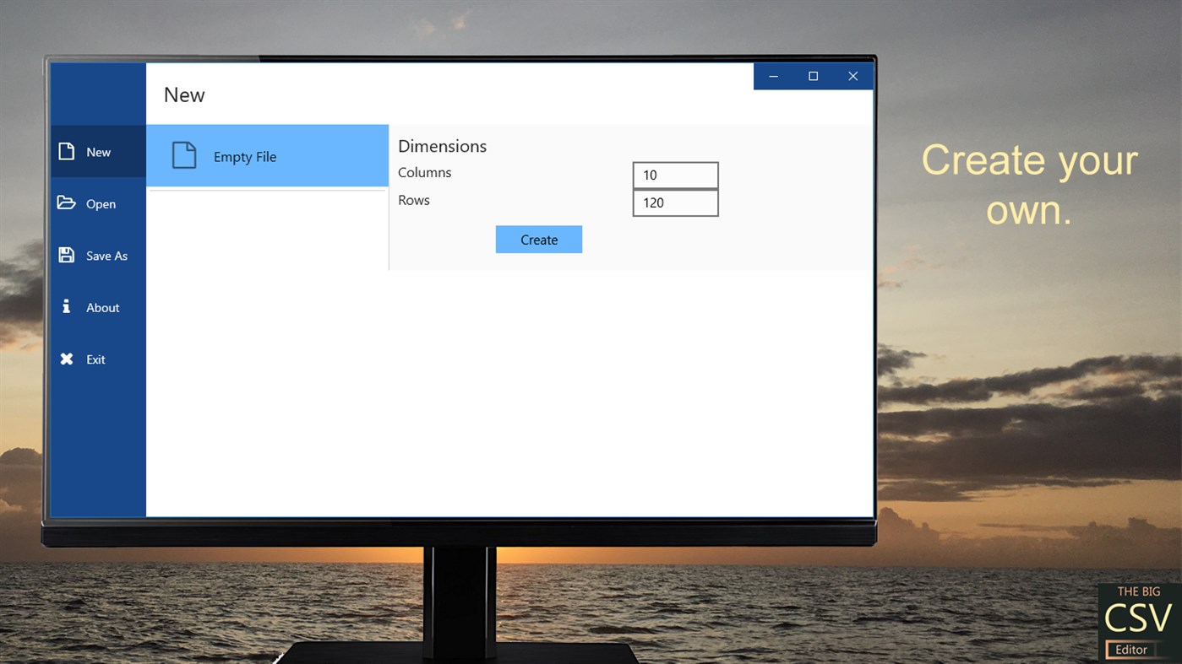Click the Dimensions section heading
This screenshot has width=1182, height=664.
pyautogui.click(x=442, y=145)
